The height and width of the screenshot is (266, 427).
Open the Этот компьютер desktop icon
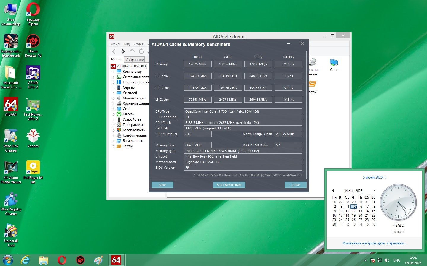tap(11, 14)
